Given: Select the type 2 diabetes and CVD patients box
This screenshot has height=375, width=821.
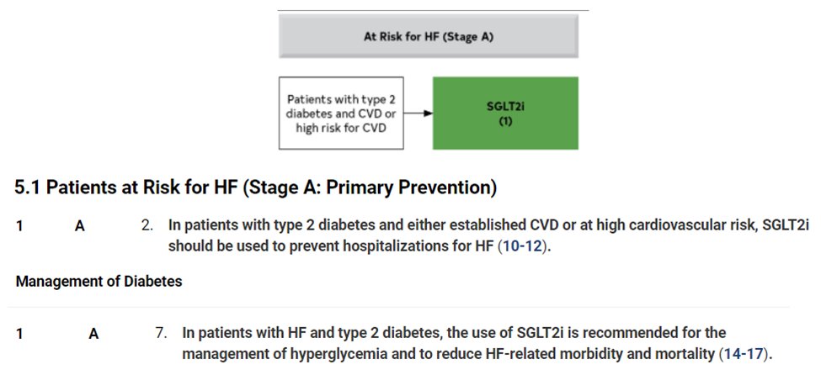Looking at the screenshot, I should pos(341,113).
